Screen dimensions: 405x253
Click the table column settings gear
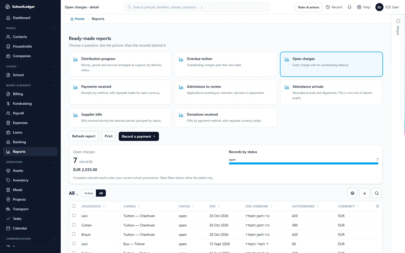pyautogui.click(x=378, y=206)
